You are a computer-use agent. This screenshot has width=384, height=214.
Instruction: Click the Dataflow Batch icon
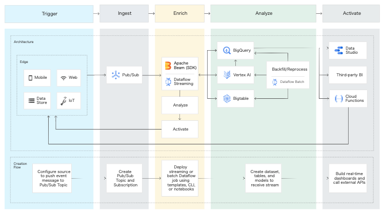275,82
